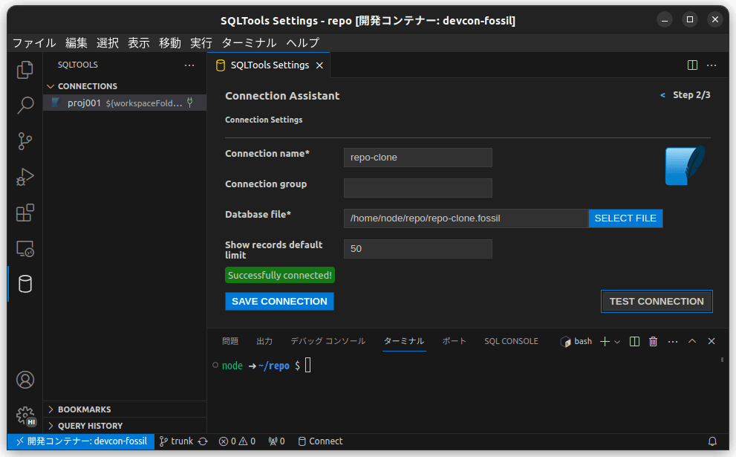Viewport: 736px width, 457px height.
Task: Open the terminal launch profile dropdown
Action: tap(617, 342)
